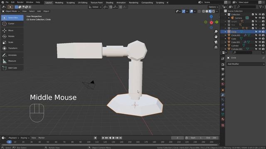This screenshot has height=149, width=266.
Task: Switch to the UV Editing workspace tab
Action: [x=83, y=2]
